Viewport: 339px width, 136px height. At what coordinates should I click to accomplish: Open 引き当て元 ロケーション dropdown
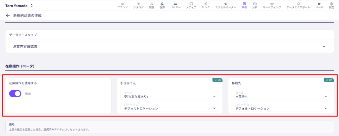(x=169, y=107)
